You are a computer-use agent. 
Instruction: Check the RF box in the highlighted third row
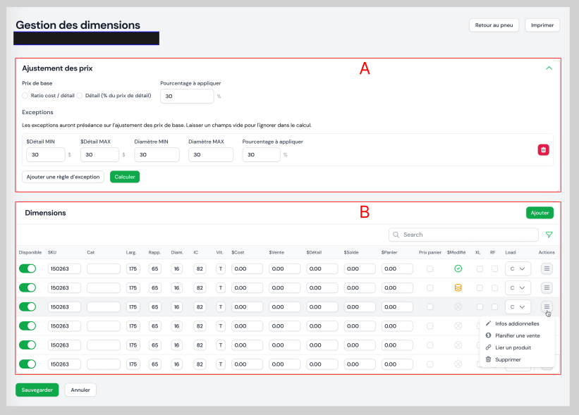pyautogui.click(x=494, y=307)
